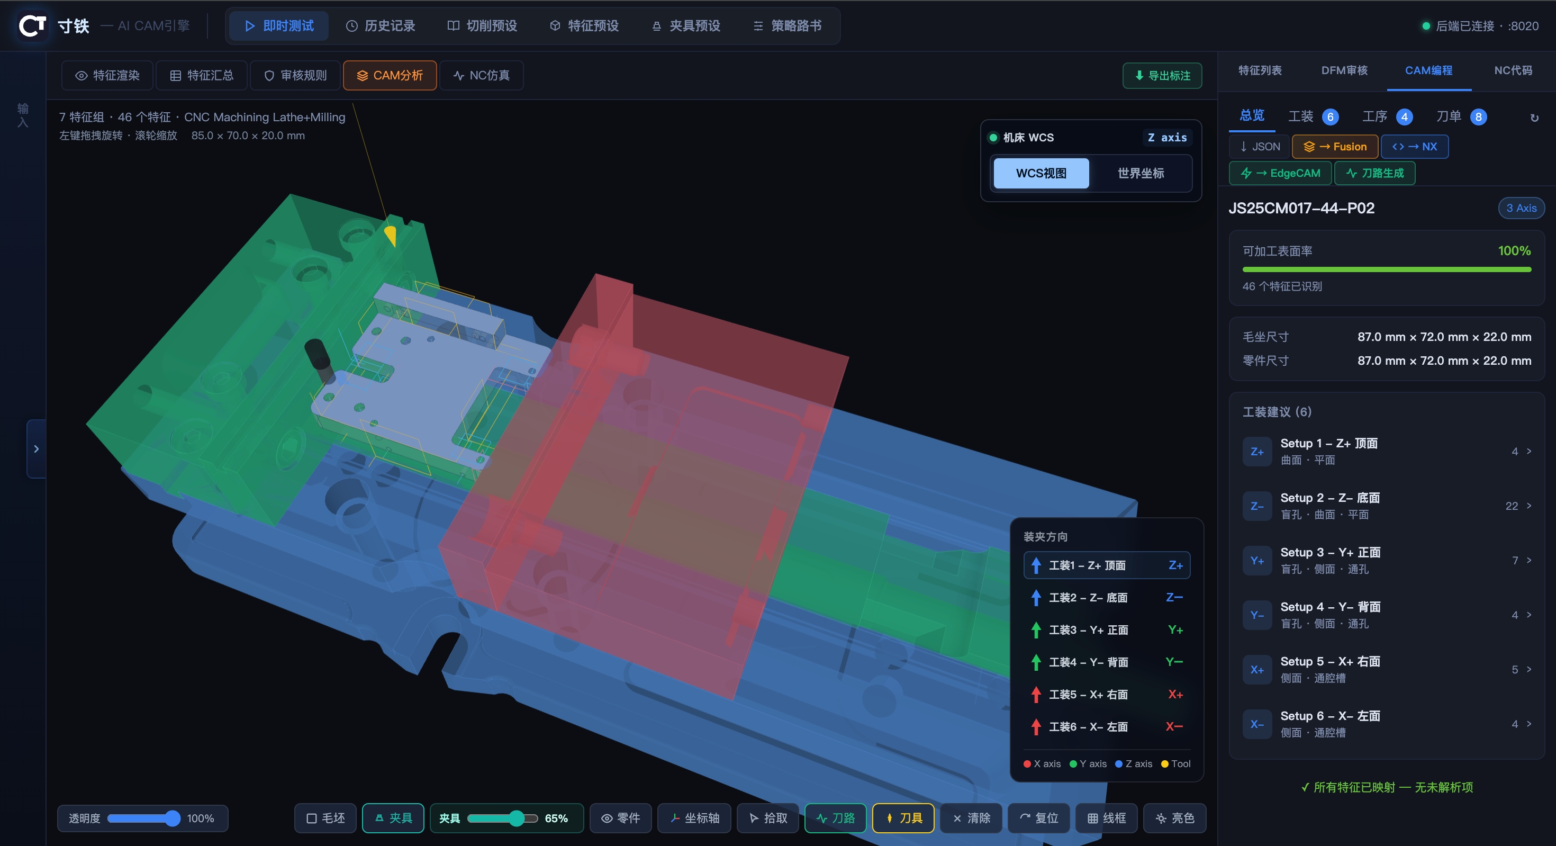The width and height of the screenshot is (1556, 846).
Task: Activate the 拾取 pick tool
Action: pos(768,818)
